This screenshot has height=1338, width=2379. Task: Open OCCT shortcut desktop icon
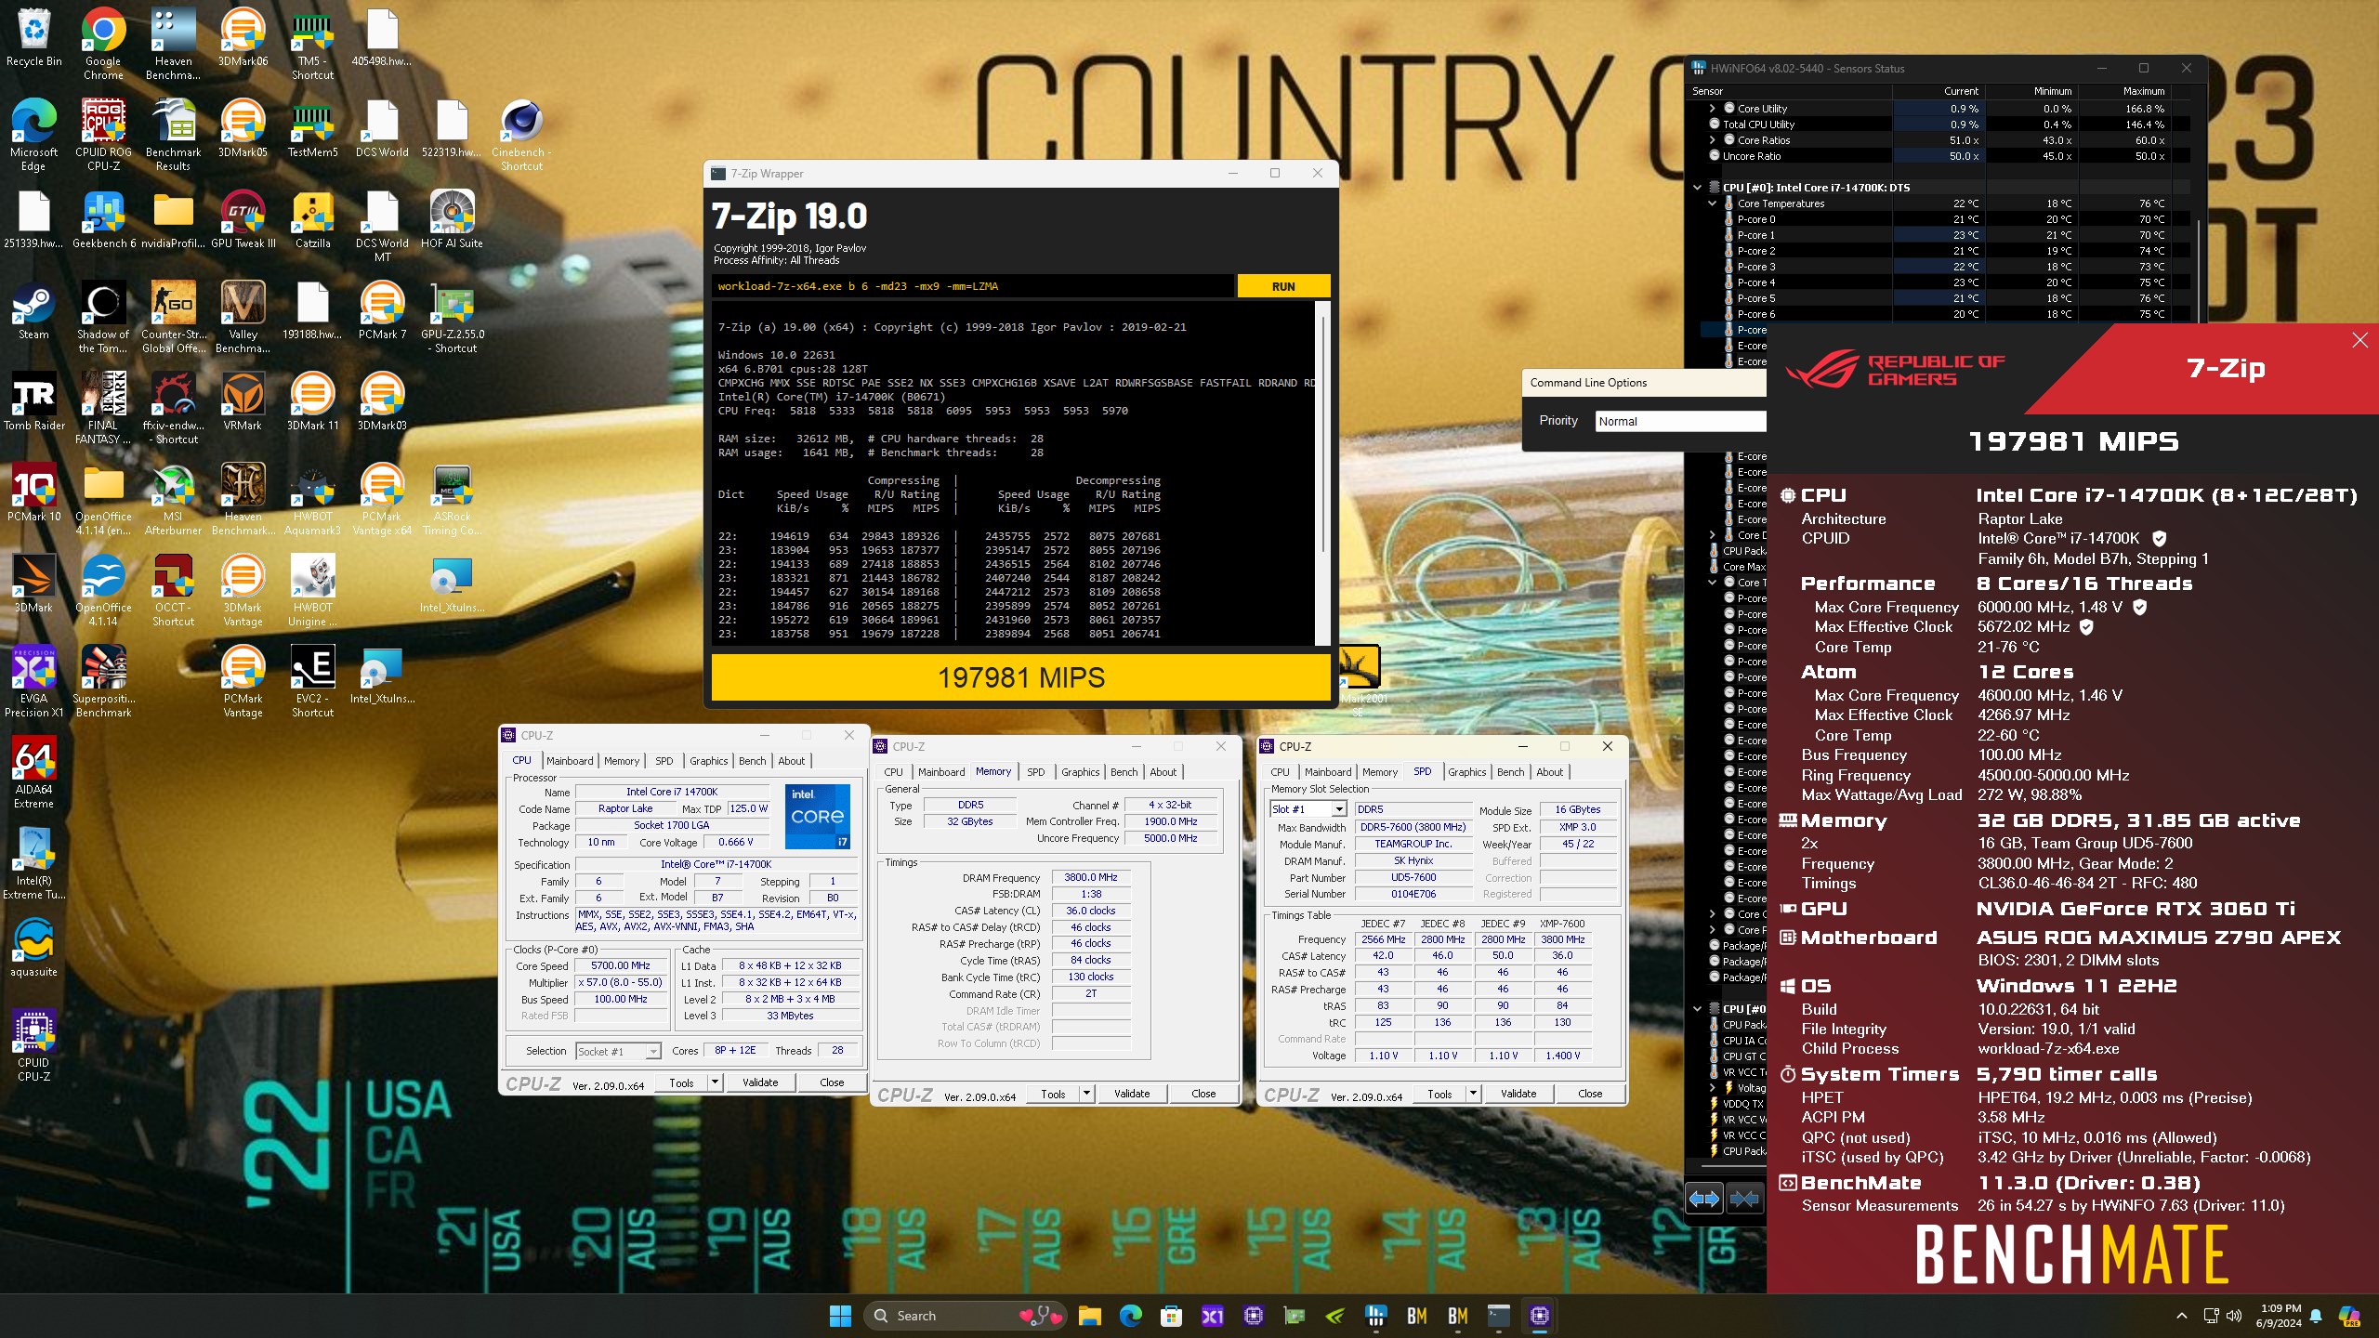(x=173, y=591)
